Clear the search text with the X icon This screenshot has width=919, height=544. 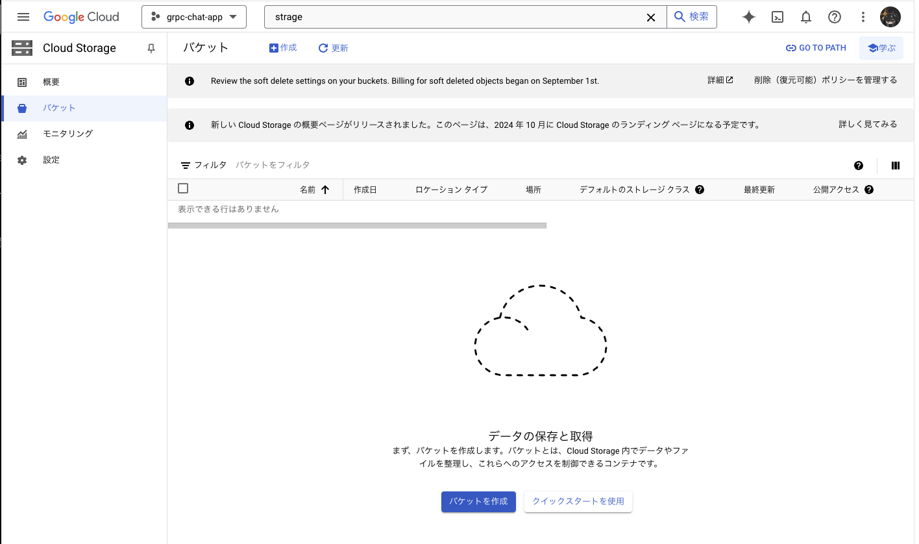click(x=651, y=18)
